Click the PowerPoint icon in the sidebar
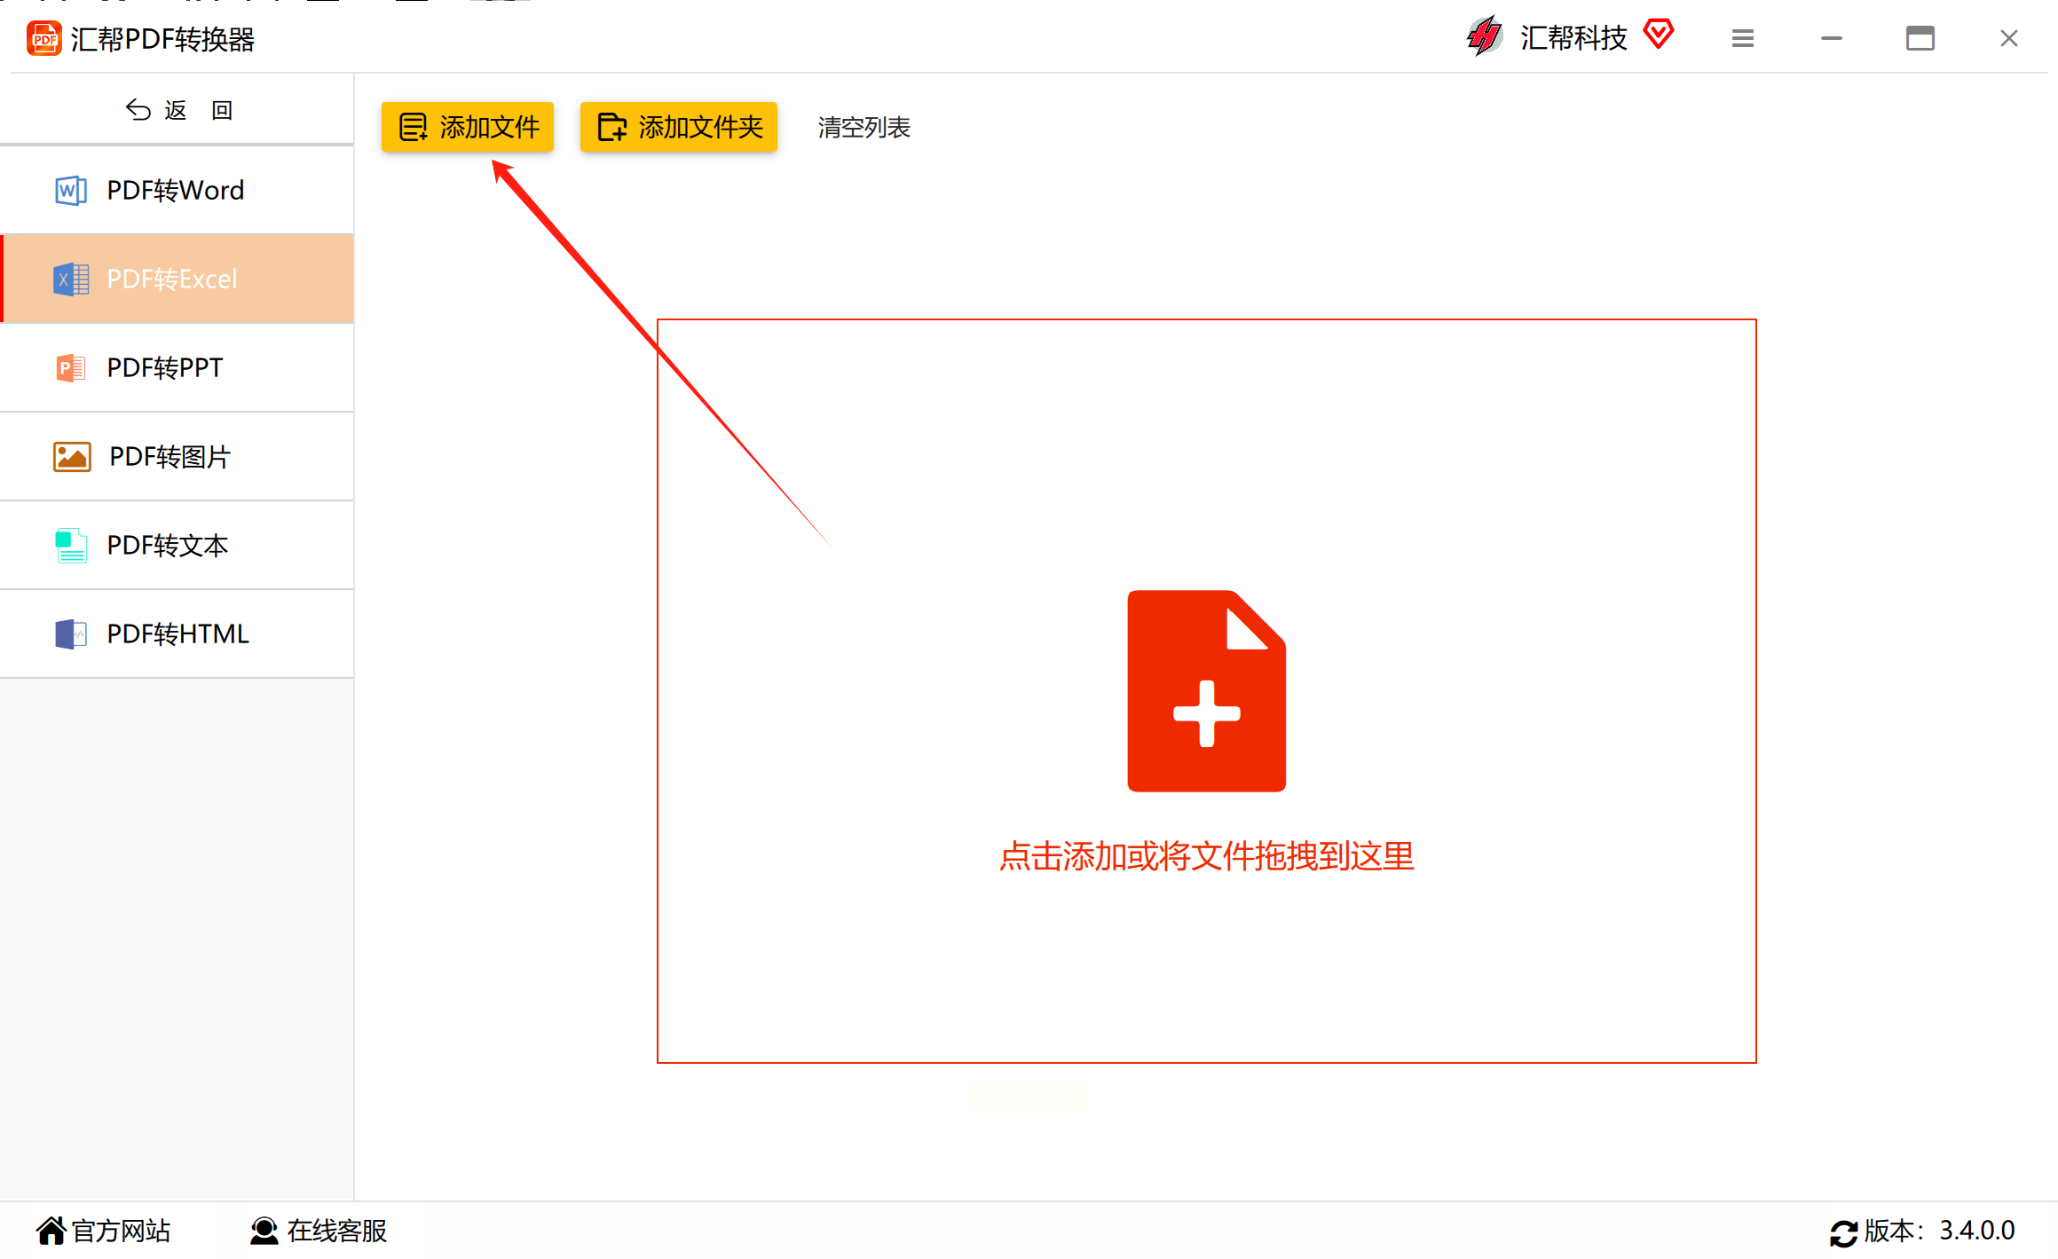The width and height of the screenshot is (2058, 1259). (71, 367)
